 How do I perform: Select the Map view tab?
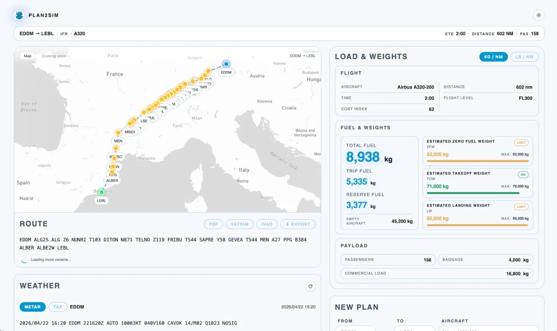[27, 56]
